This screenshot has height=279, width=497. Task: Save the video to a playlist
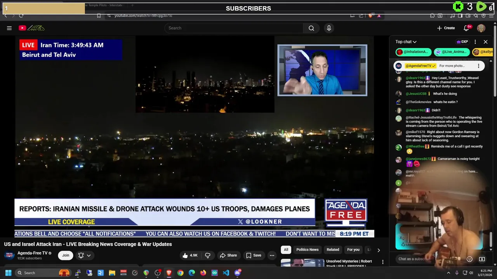[x=254, y=255]
